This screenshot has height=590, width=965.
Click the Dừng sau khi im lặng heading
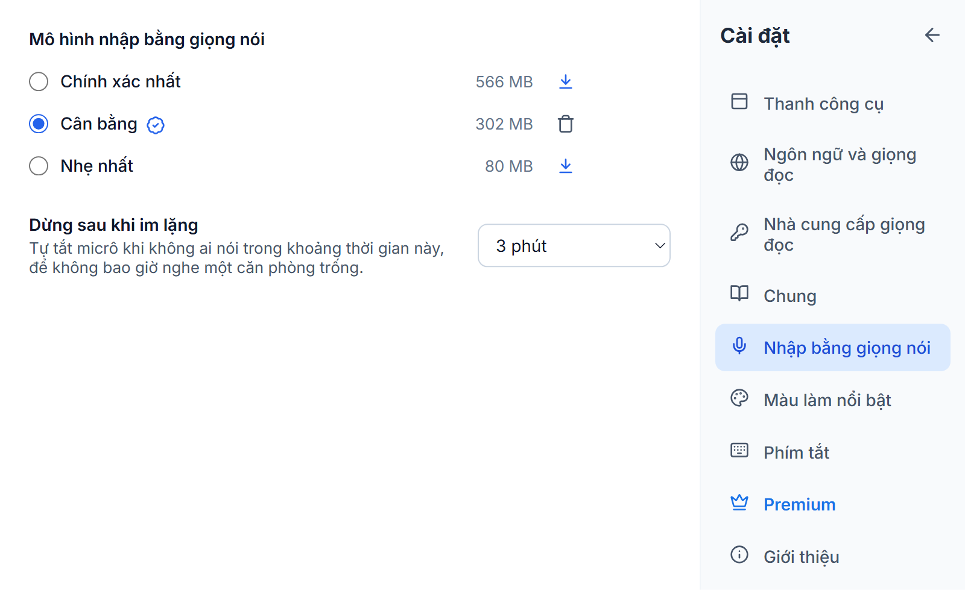pos(113,225)
